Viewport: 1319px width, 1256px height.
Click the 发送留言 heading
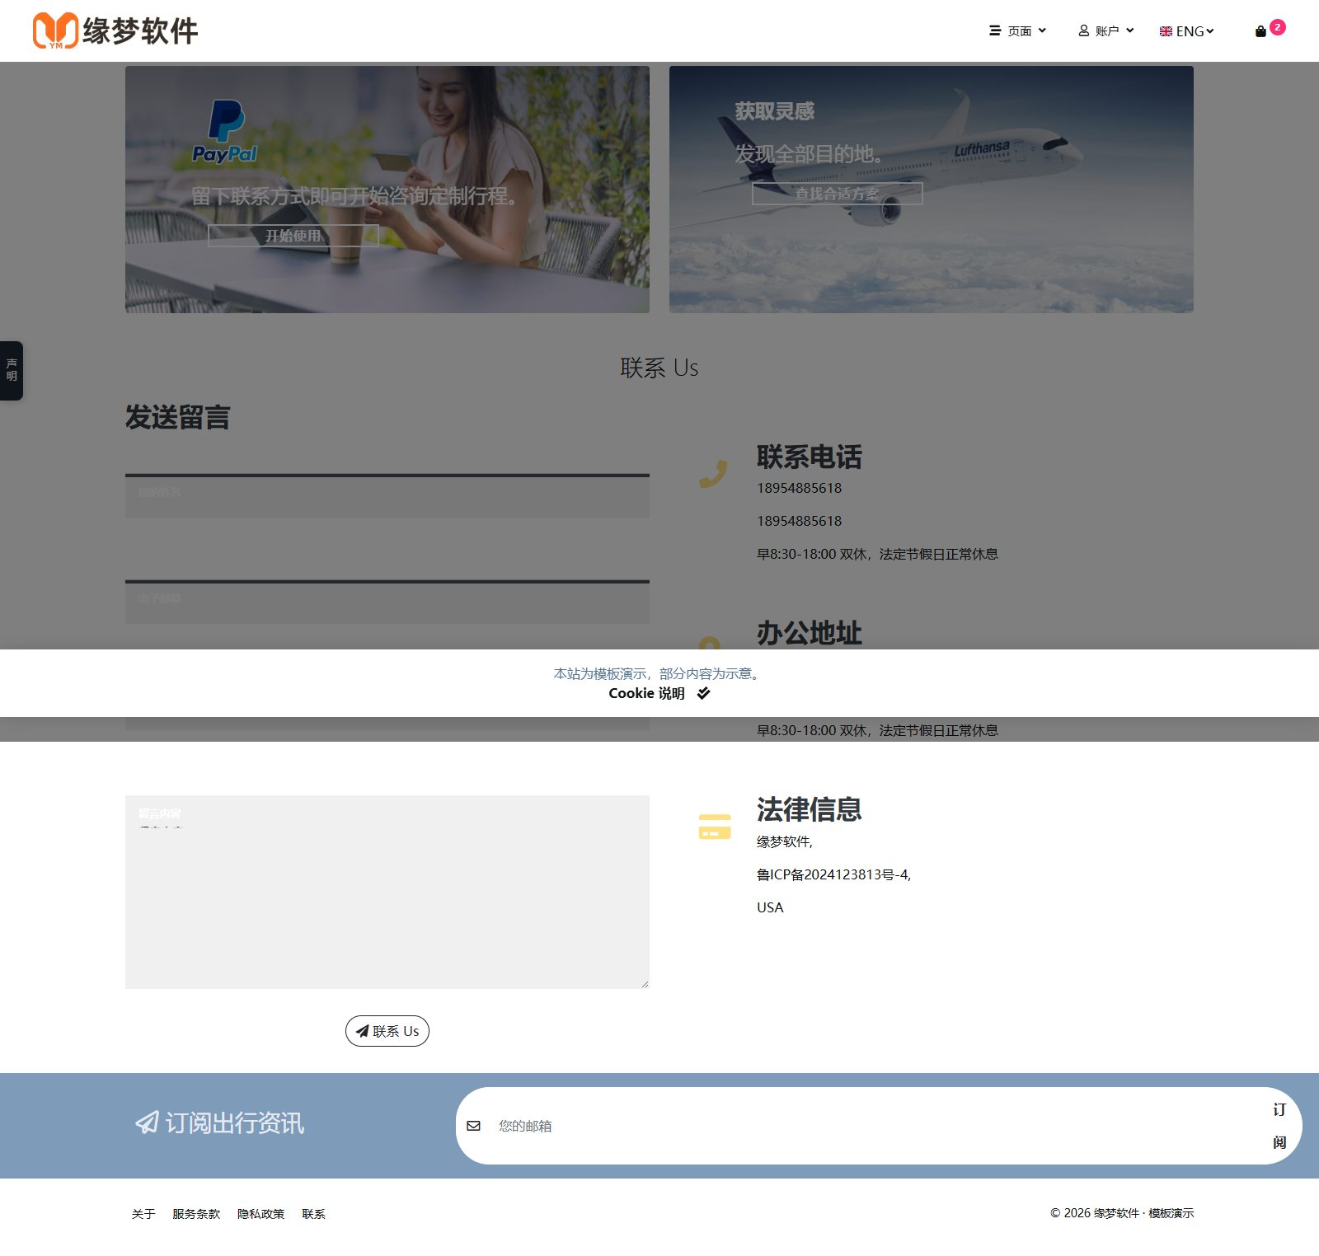[178, 417]
